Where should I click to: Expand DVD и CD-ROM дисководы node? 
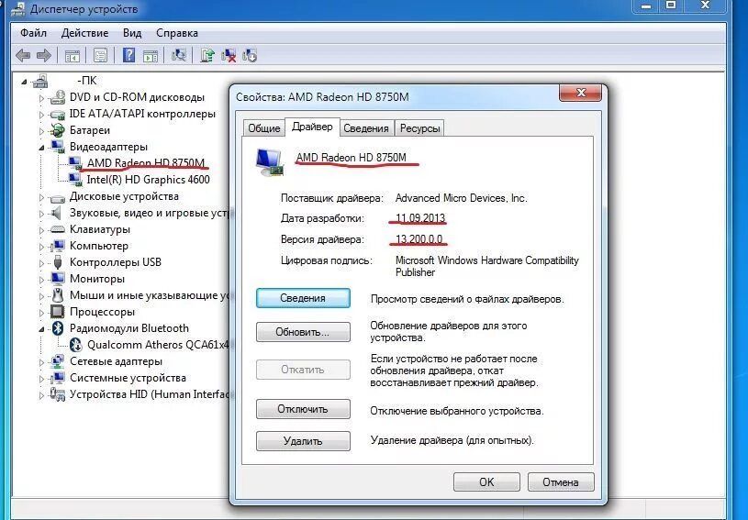pos(41,98)
